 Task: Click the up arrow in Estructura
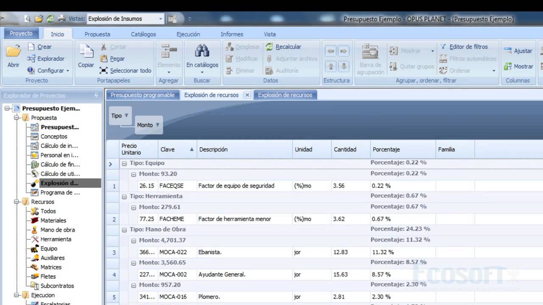(331, 66)
